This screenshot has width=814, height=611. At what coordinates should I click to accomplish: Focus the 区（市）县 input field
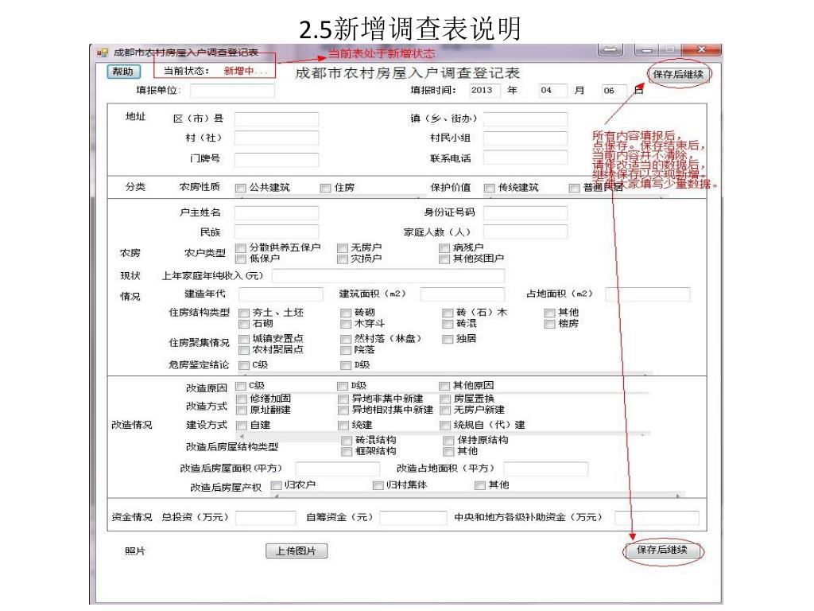(276, 119)
